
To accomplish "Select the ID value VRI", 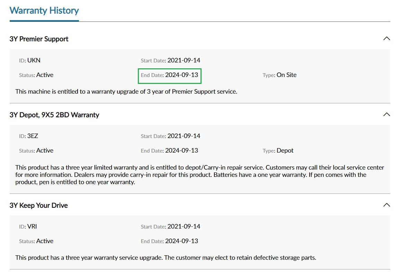I will coord(32,226).
